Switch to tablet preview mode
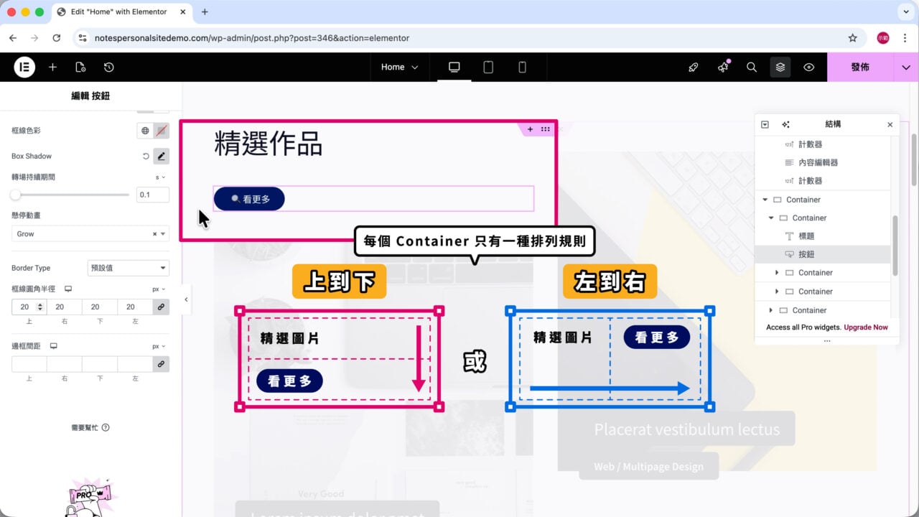 point(488,67)
